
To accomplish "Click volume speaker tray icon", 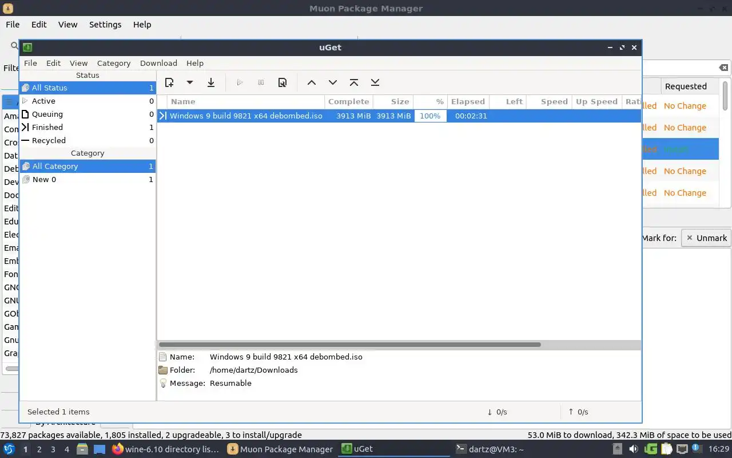I will point(634,449).
